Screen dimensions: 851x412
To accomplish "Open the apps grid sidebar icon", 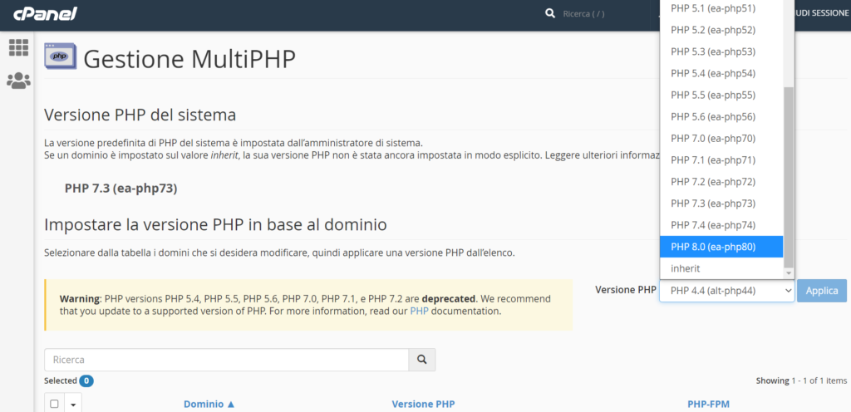I will [x=18, y=48].
